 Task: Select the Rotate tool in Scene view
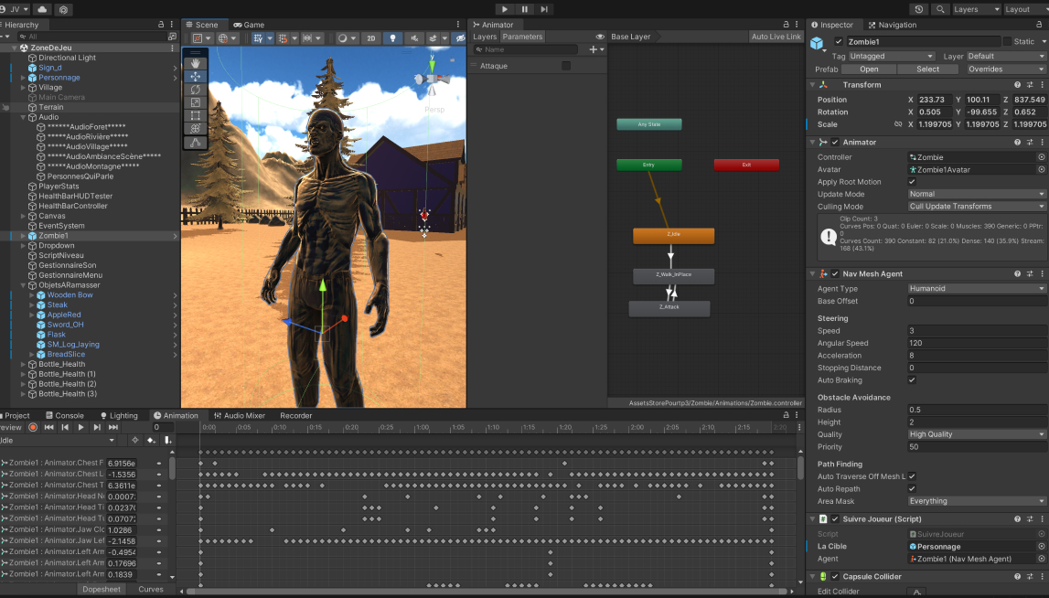(195, 90)
